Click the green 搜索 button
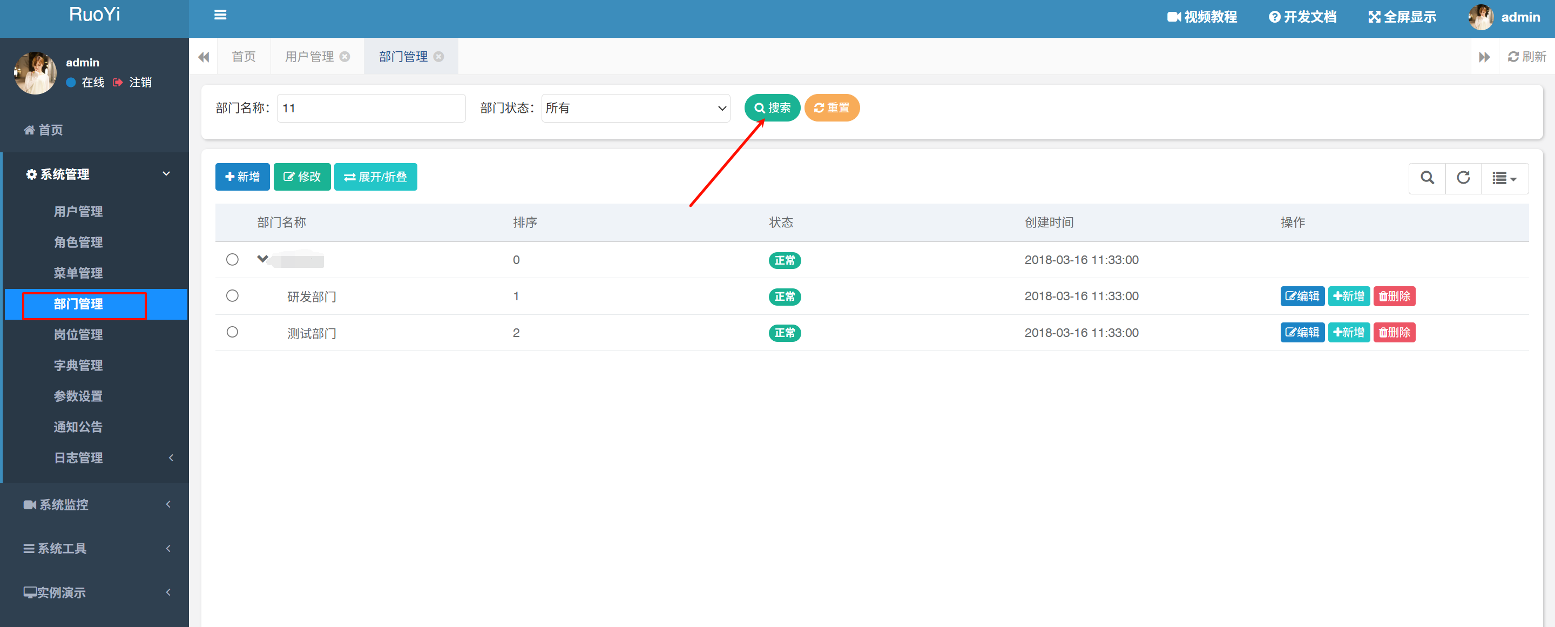Viewport: 1555px width, 627px height. point(772,108)
